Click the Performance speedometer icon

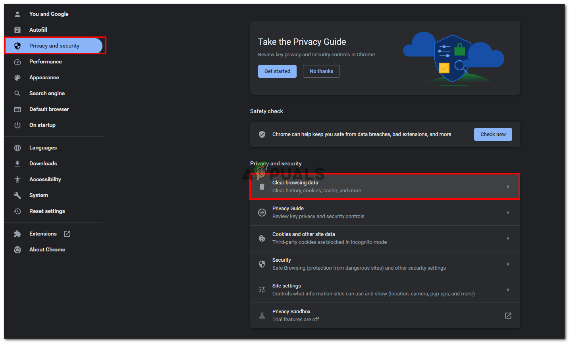pyautogui.click(x=17, y=62)
